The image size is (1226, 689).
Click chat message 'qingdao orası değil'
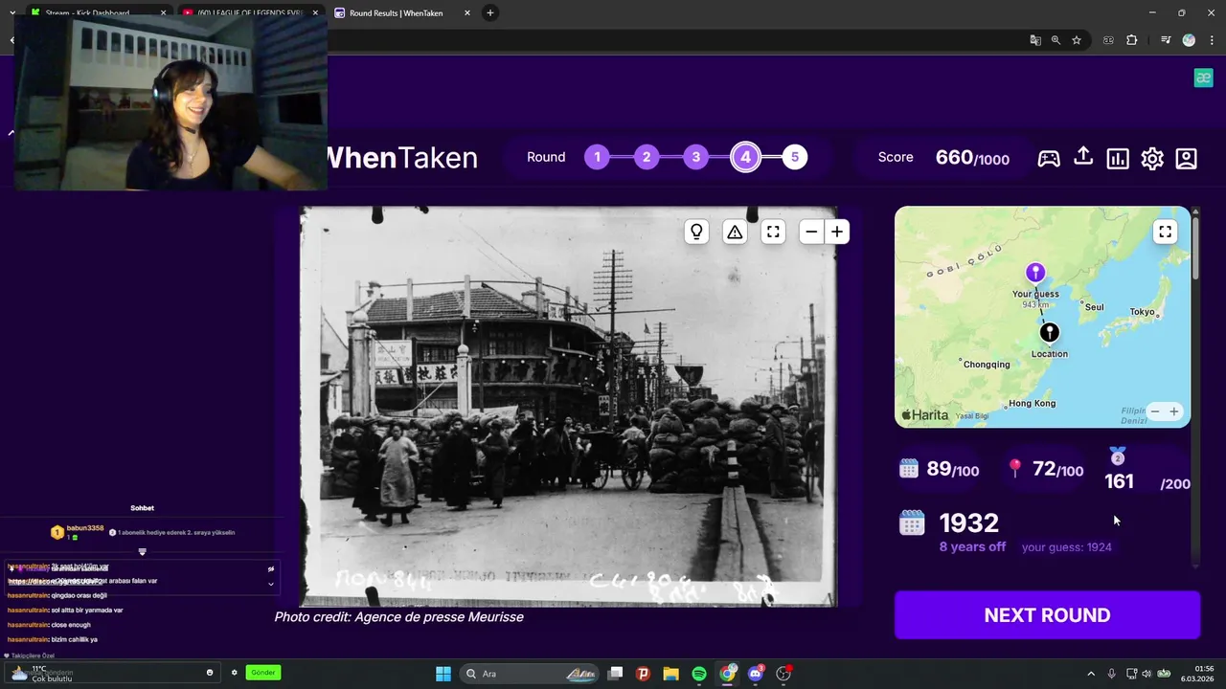click(79, 595)
